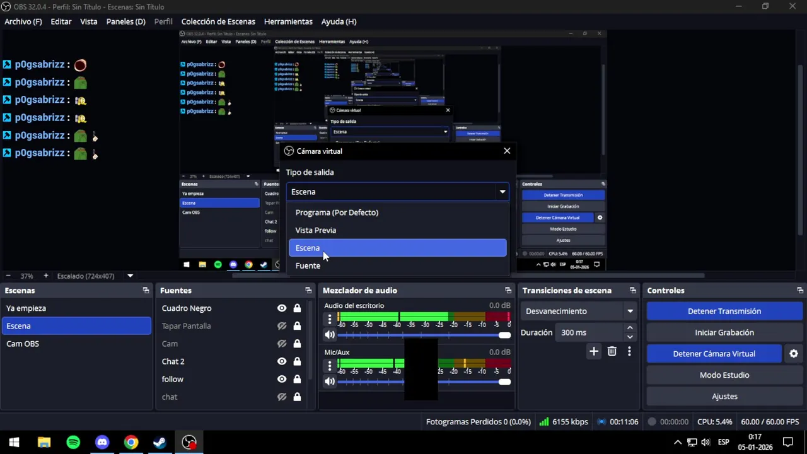Increase transition duration with up arrow
The width and height of the screenshot is (807, 454).
coord(629,328)
